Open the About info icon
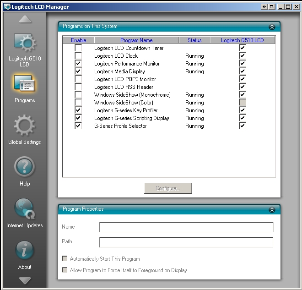The height and width of the screenshot is (290, 302). point(24,250)
